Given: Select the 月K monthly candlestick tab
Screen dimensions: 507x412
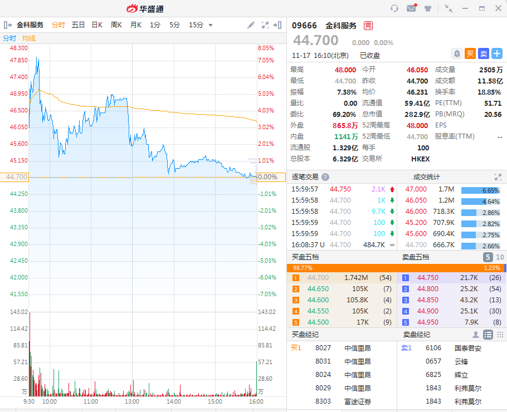Looking at the screenshot, I should [136, 25].
